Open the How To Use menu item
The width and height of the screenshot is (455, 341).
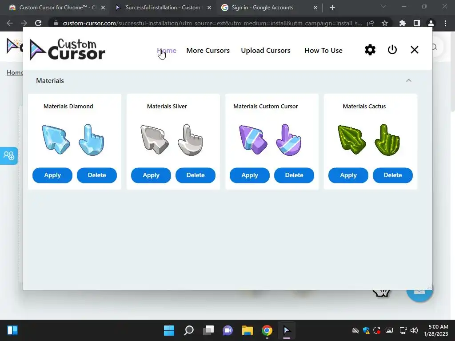(x=323, y=51)
